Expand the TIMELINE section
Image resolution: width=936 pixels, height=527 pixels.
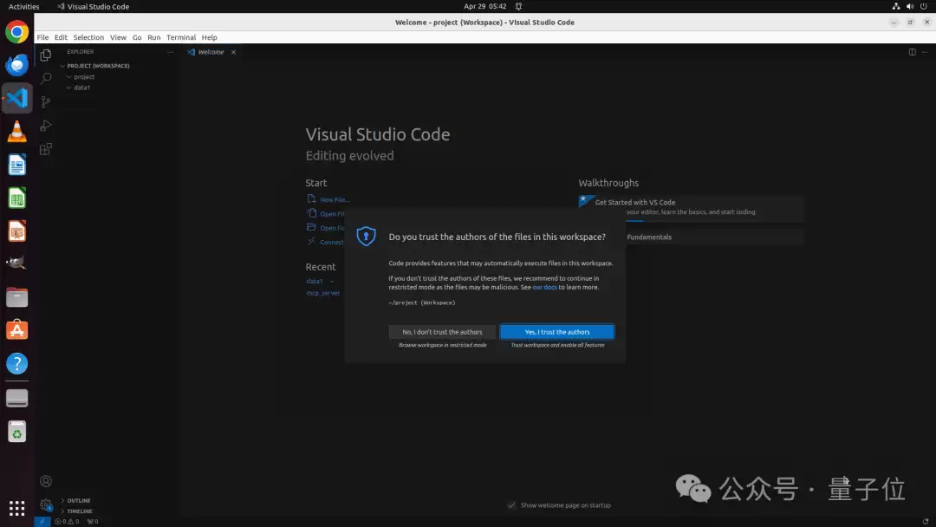pos(80,511)
